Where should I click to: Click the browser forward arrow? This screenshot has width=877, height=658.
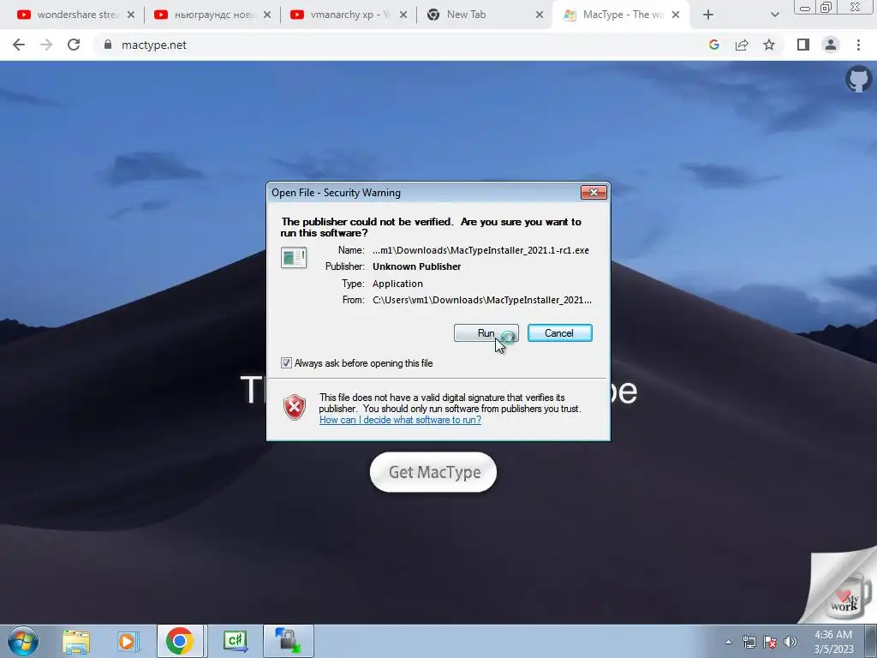[46, 45]
